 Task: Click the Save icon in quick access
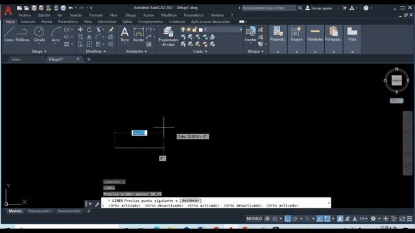click(34, 8)
